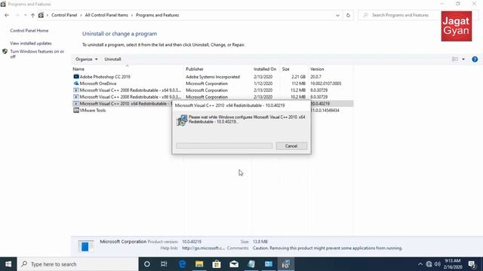Open the Action Center notifications icon

472,264
